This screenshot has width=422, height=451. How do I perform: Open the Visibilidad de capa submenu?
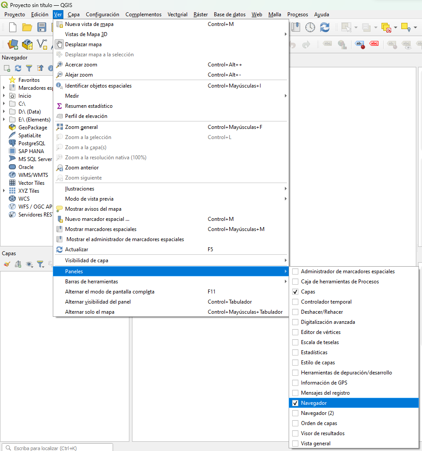pyautogui.click(x=171, y=260)
